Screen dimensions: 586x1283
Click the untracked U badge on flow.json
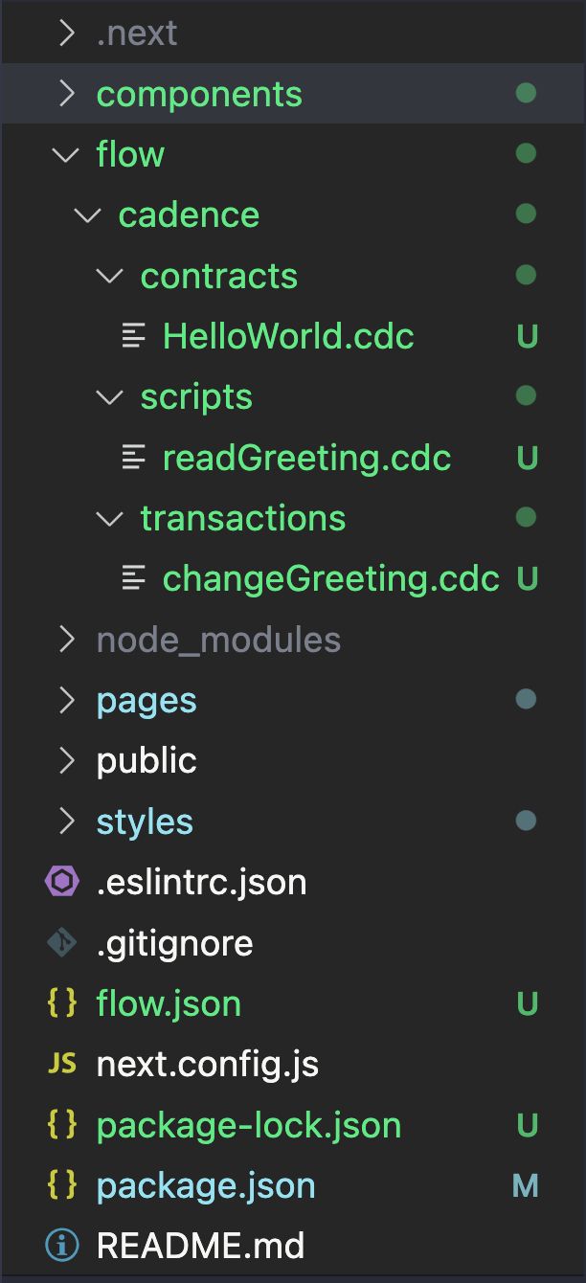(x=527, y=1003)
